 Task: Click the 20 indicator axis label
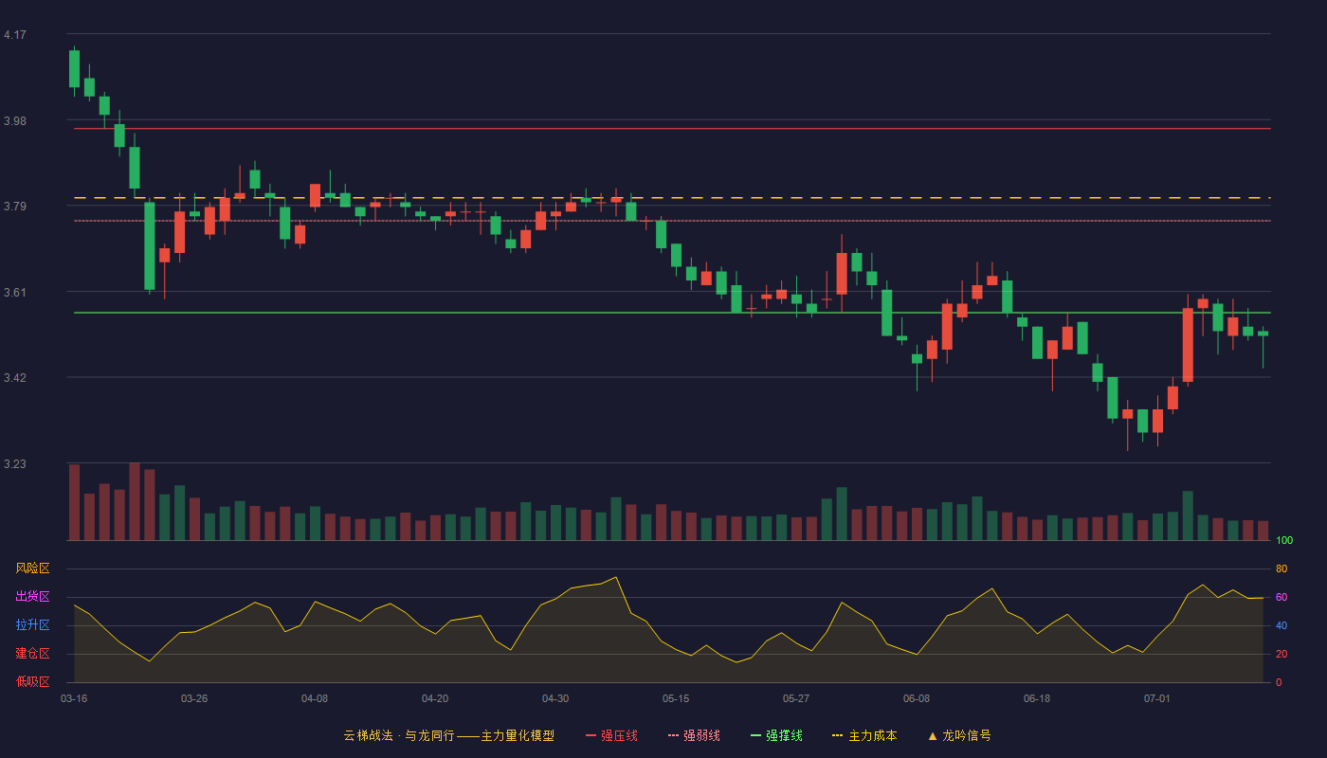[x=1282, y=654]
